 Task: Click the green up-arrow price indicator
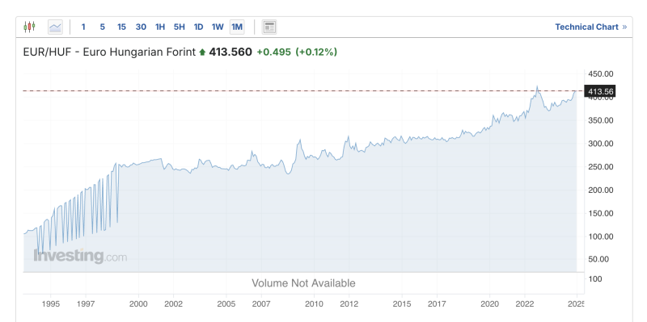click(x=202, y=52)
